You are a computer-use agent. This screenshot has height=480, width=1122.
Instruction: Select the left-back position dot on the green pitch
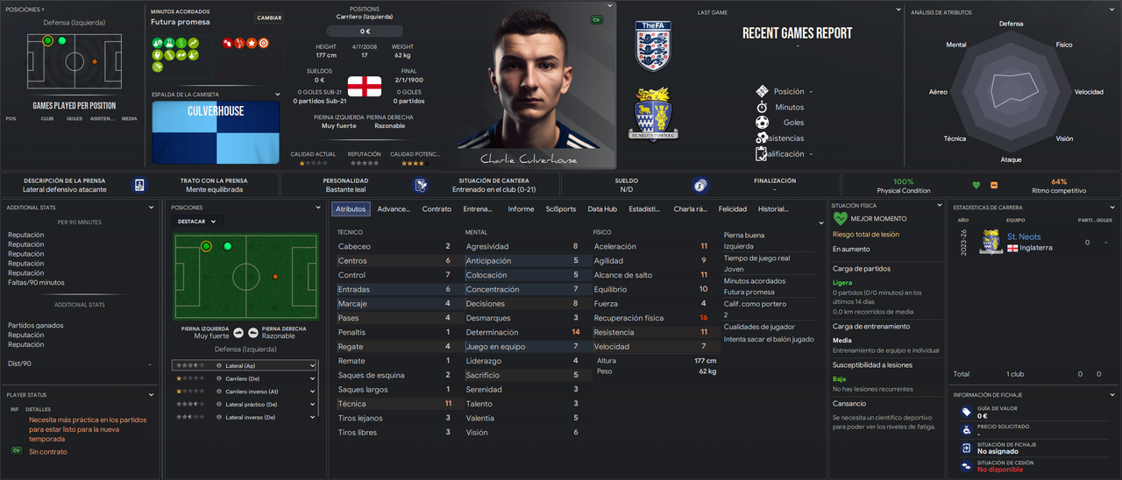point(206,246)
